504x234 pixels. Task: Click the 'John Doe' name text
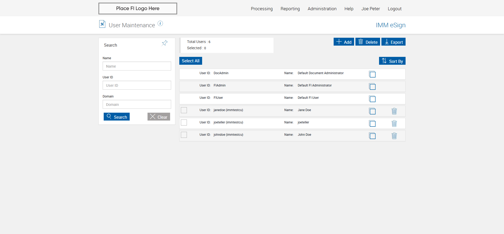coord(304,135)
